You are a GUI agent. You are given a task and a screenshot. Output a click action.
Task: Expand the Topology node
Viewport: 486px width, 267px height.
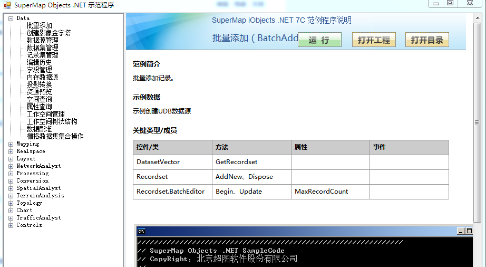[x=11, y=204]
